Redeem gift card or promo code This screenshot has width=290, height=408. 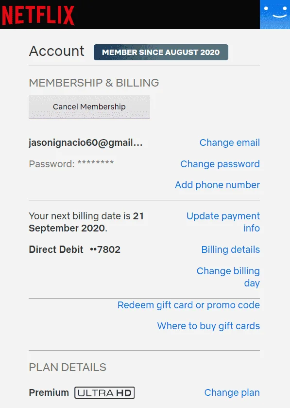(x=188, y=305)
